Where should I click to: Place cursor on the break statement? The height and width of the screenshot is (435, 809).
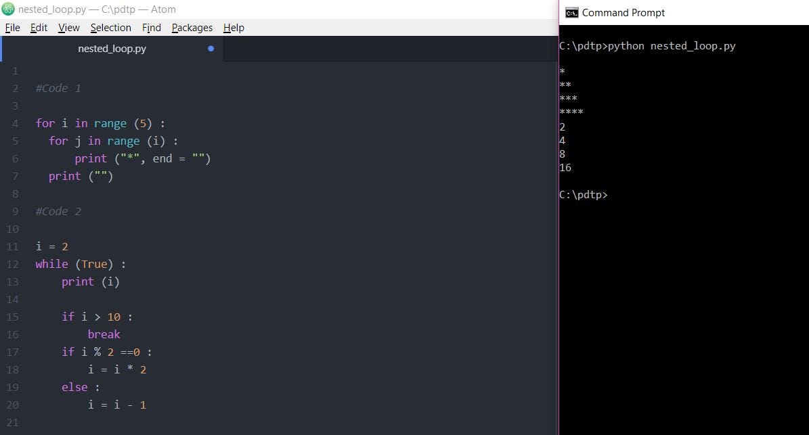104,334
